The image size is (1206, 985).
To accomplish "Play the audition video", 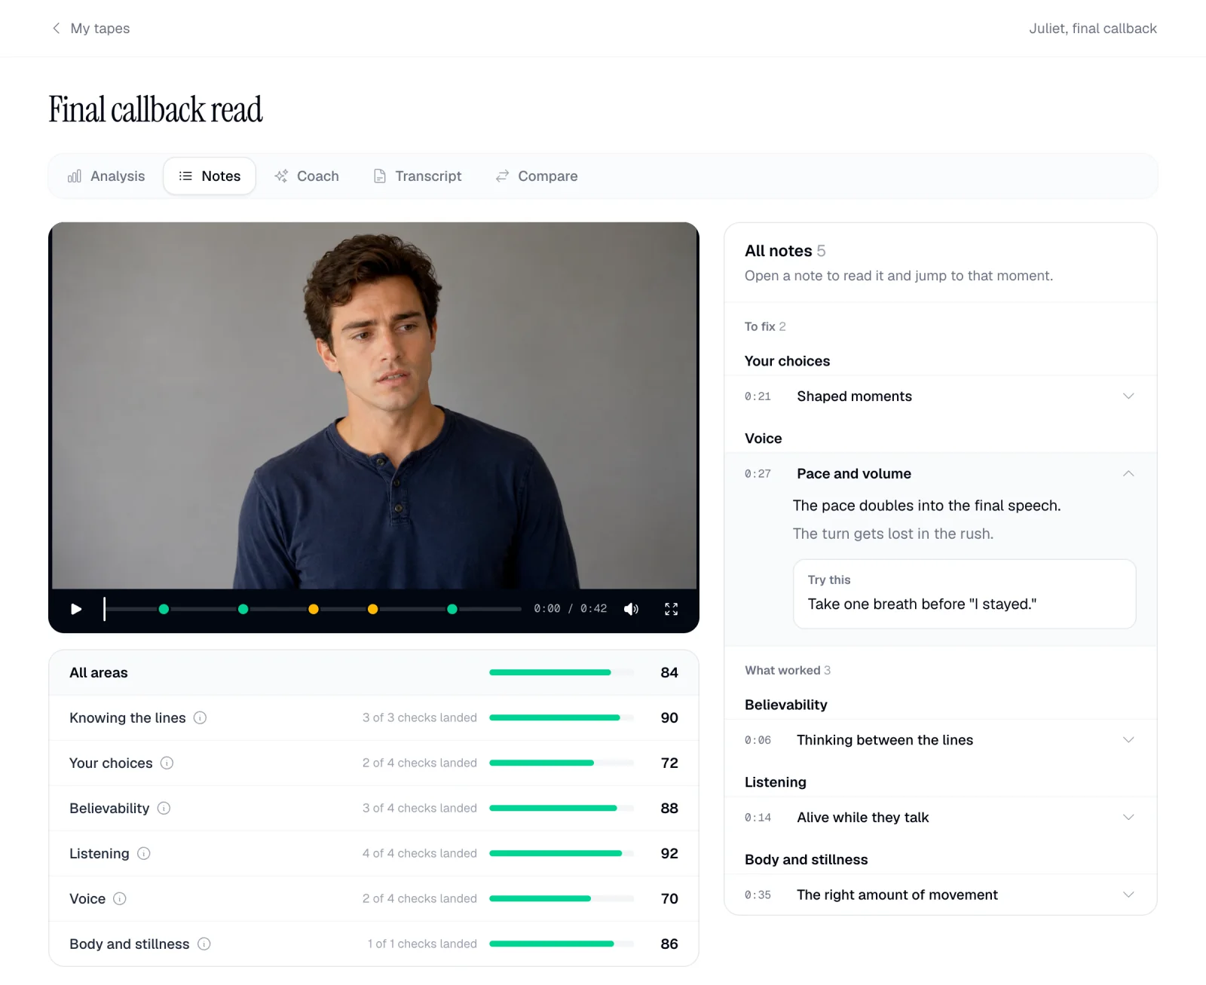I will coord(76,609).
